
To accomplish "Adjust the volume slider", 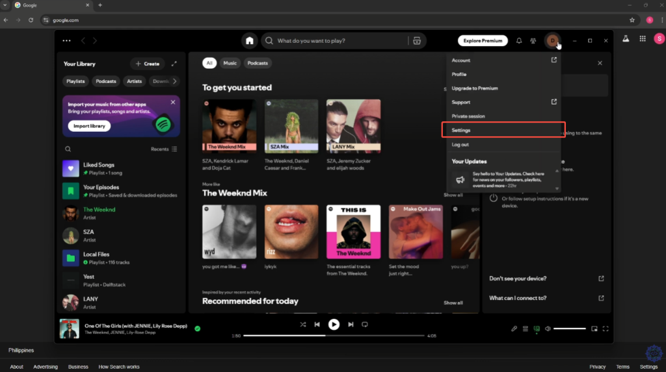I will point(570,329).
